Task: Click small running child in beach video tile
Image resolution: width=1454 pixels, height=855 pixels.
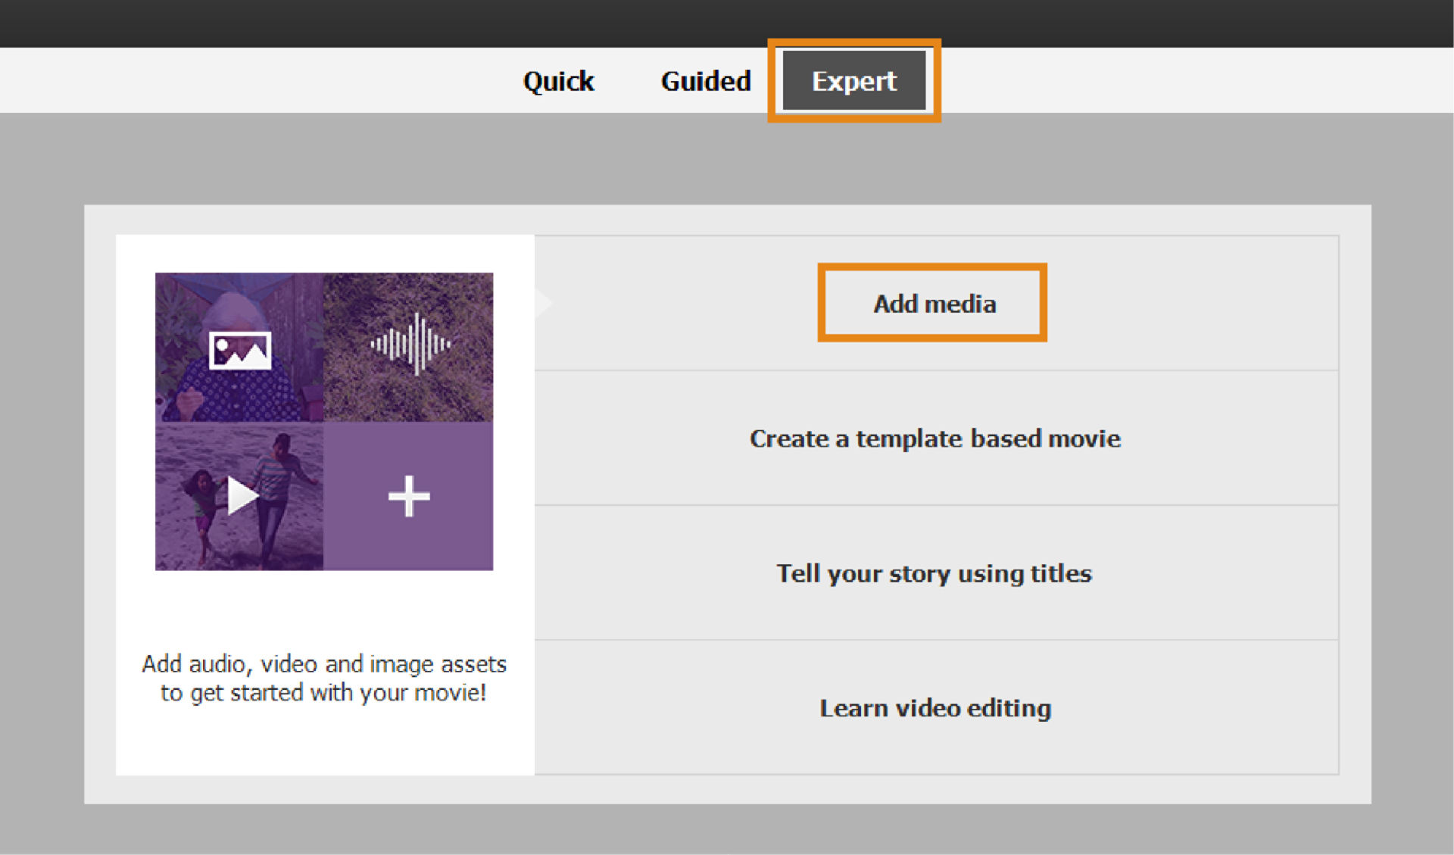Action: tap(203, 496)
